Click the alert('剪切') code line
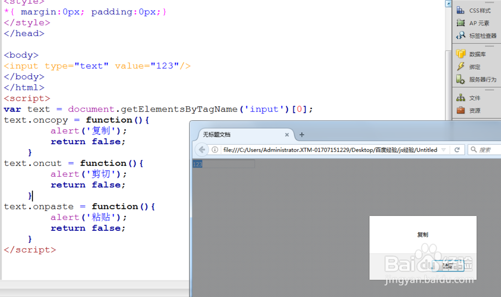 coord(89,174)
